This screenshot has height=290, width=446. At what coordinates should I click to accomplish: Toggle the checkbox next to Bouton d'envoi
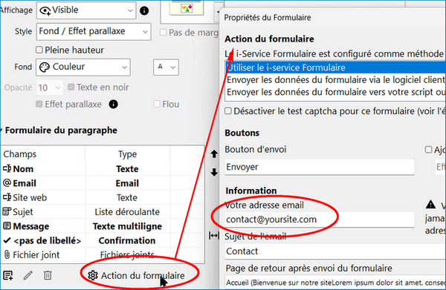(x=428, y=150)
